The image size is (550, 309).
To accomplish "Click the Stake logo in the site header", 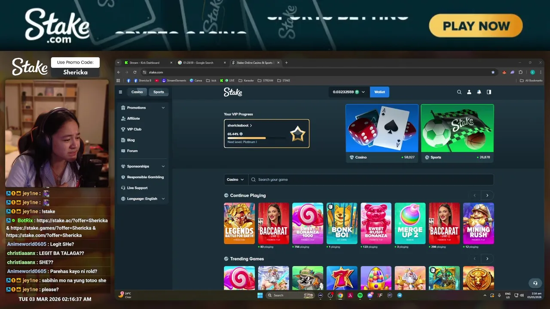I will (x=233, y=92).
